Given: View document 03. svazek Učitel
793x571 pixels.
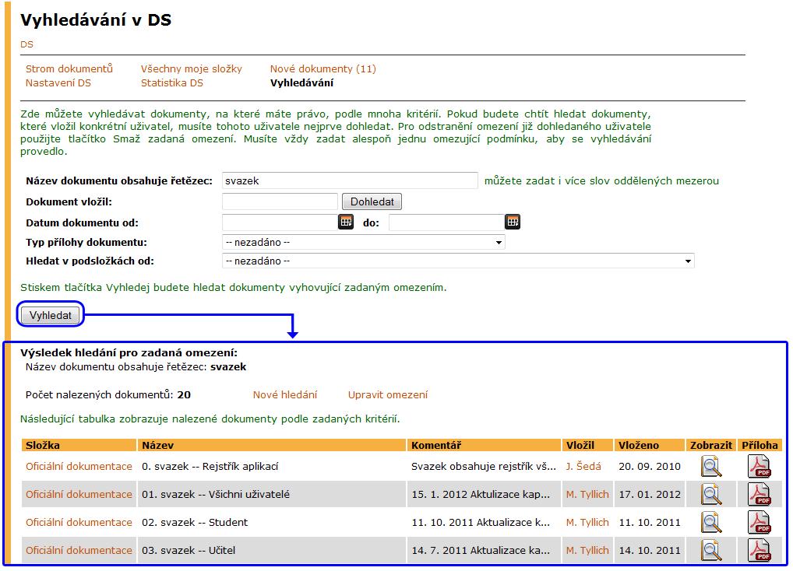Looking at the screenshot, I should pos(711,550).
